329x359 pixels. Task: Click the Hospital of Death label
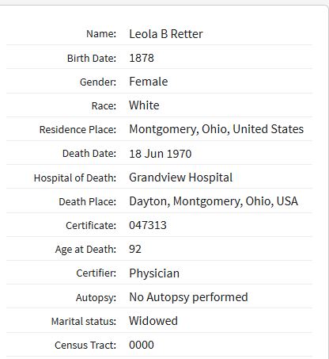click(75, 178)
